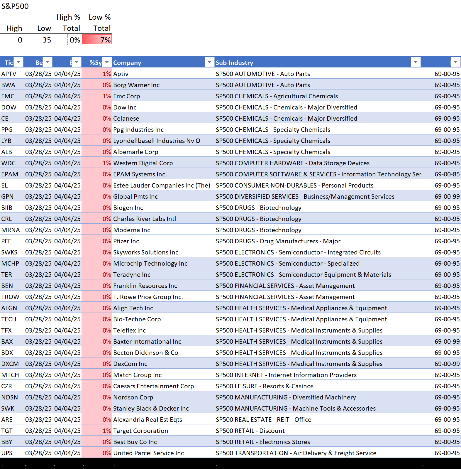Select the 1% value in TGT row

(97, 431)
